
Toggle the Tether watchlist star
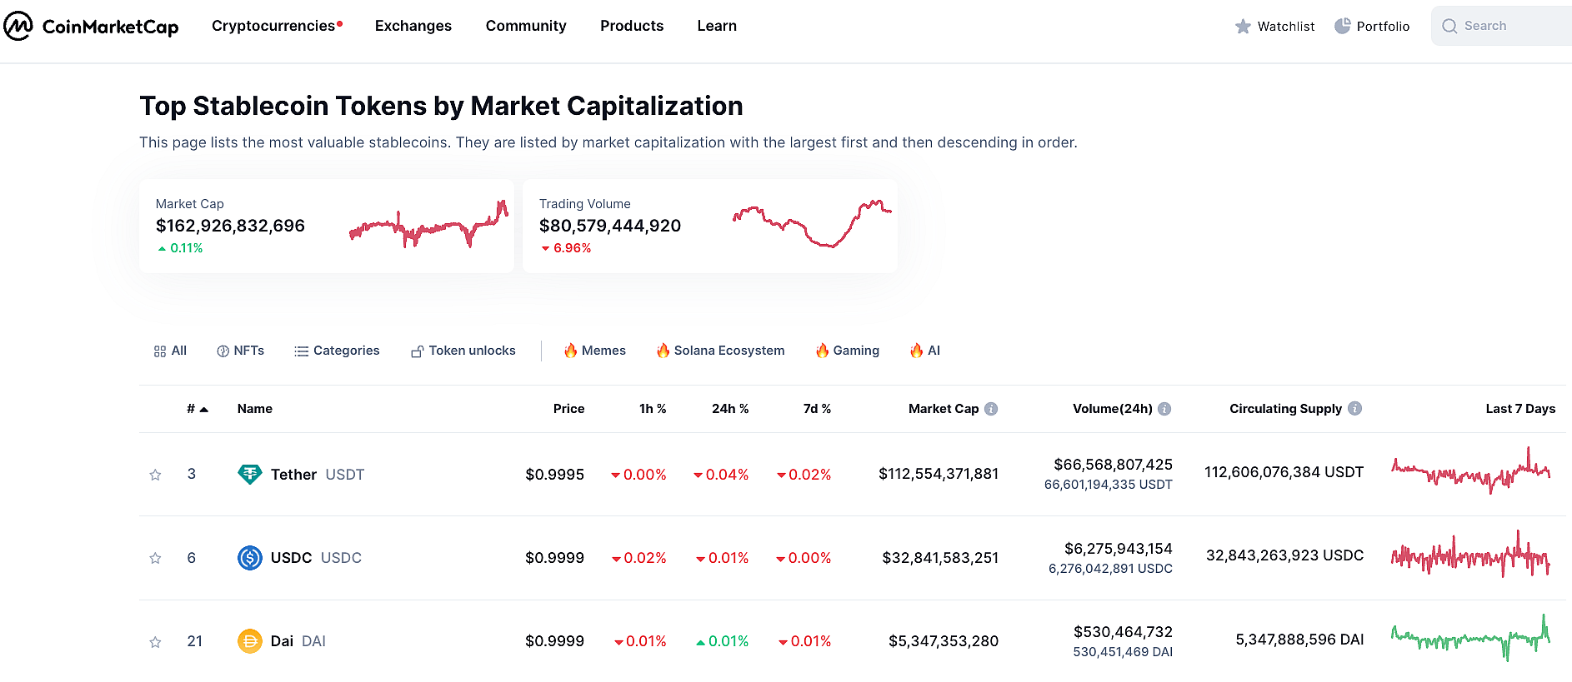click(155, 475)
